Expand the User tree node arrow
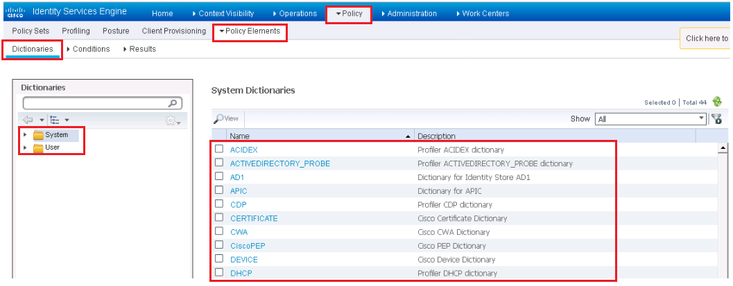The width and height of the screenshot is (733, 286). point(25,148)
